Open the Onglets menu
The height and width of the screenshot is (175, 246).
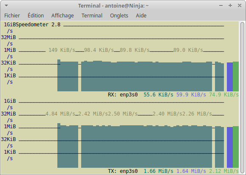(119, 16)
